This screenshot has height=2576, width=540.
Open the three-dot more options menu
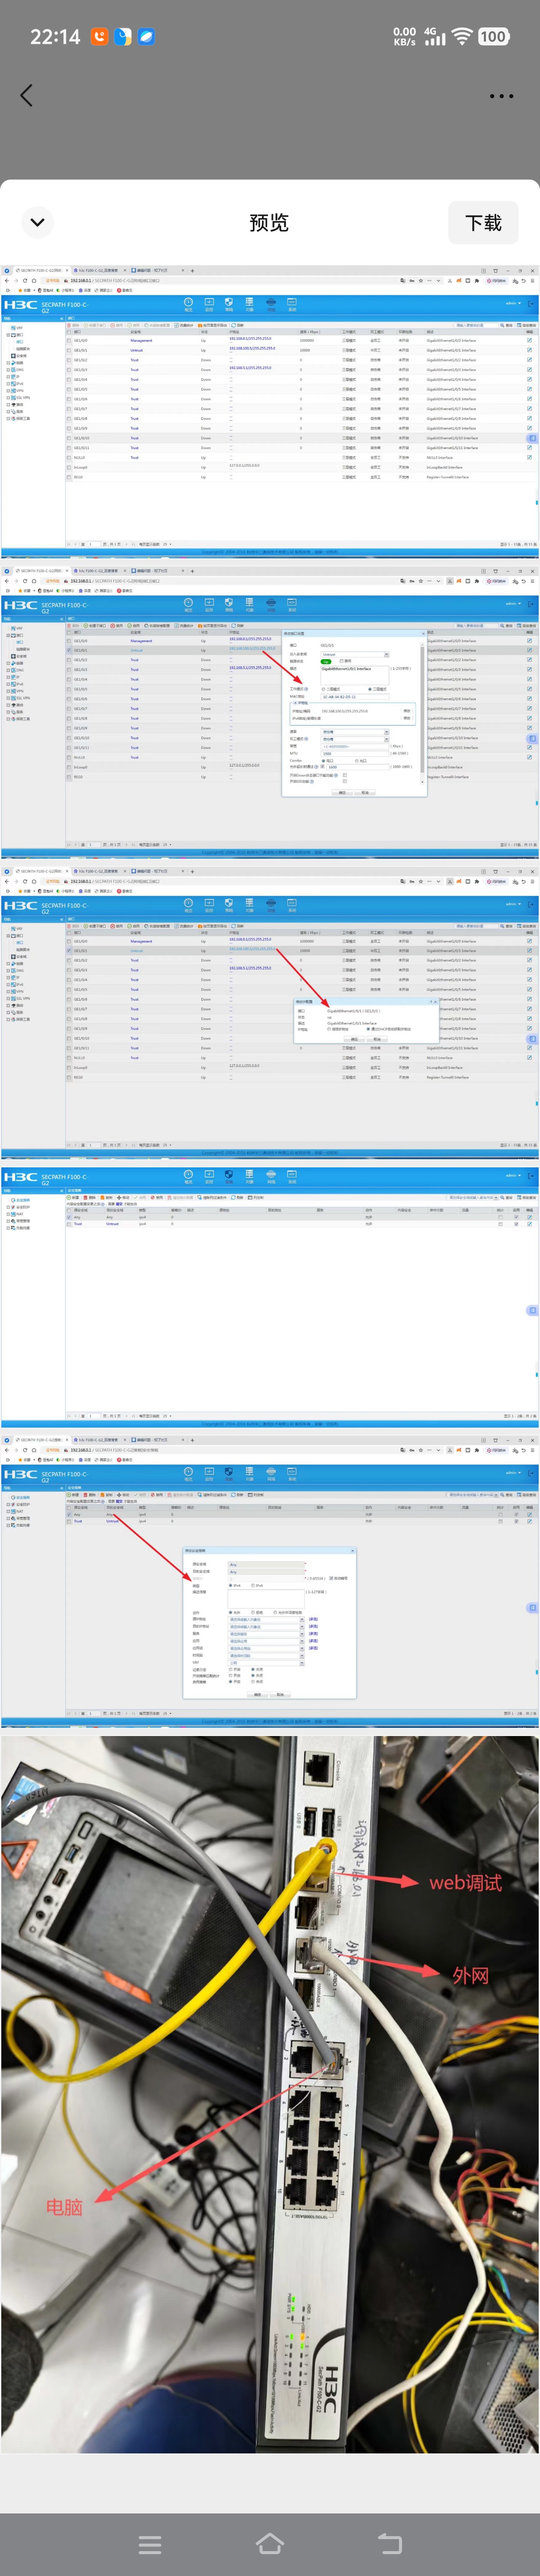coord(501,96)
